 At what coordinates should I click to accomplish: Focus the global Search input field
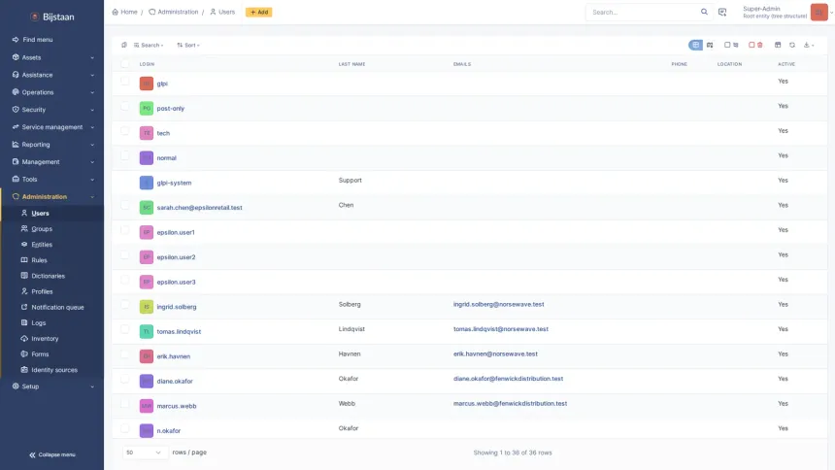(644, 12)
